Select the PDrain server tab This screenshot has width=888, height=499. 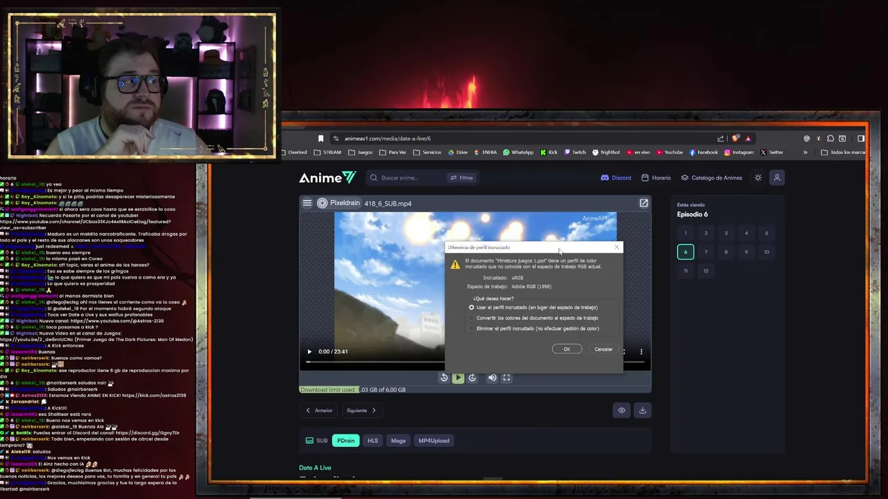pos(345,441)
